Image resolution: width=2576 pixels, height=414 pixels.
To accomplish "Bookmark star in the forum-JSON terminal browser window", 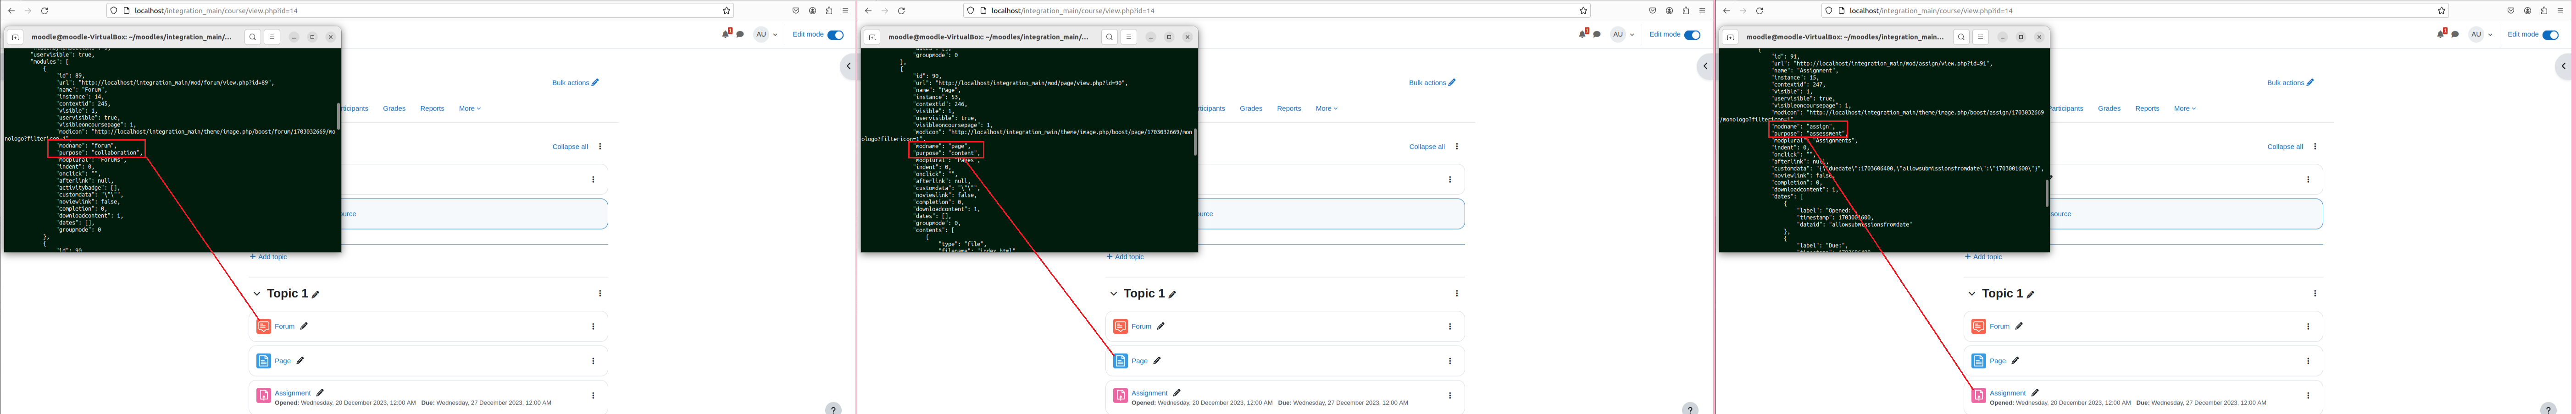I will (x=726, y=11).
